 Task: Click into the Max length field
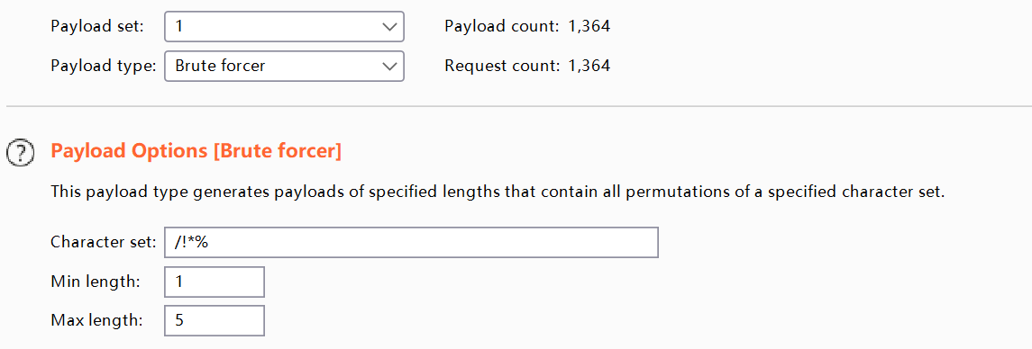[x=214, y=321]
